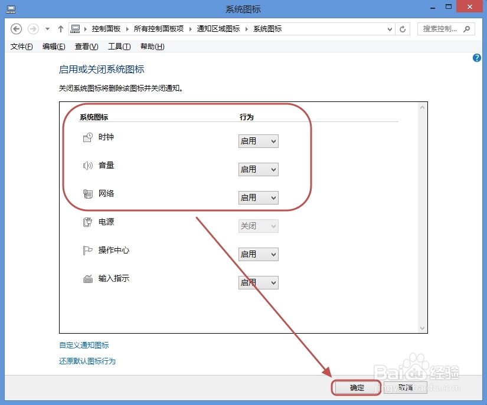Maximize the 系统图标 window
The width and height of the screenshot is (487, 405).
(x=449, y=7)
